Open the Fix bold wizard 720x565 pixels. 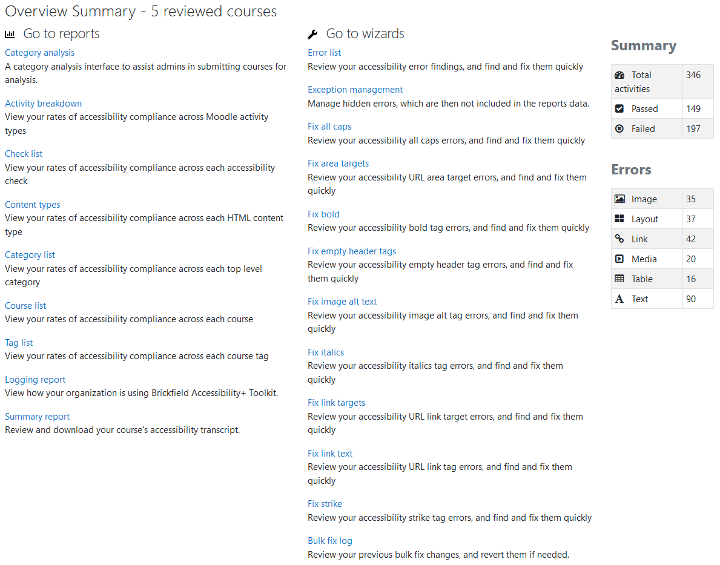click(x=323, y=214)
